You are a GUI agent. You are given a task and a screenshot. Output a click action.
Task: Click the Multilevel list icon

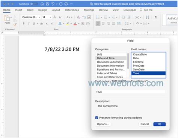pyautogui.click(x=113, y=17)
